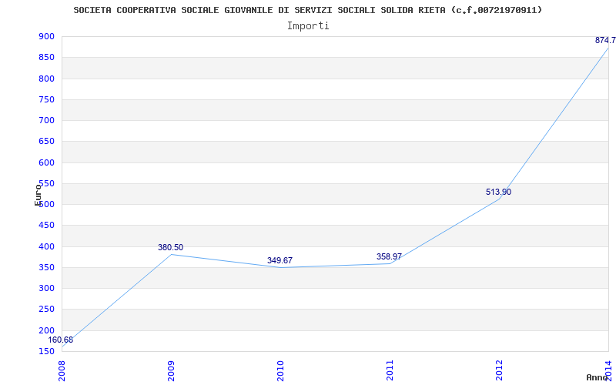This screenshot has width=616, height=385.
Task: Select the Importi subtitle text
Action: click(308, 25)
